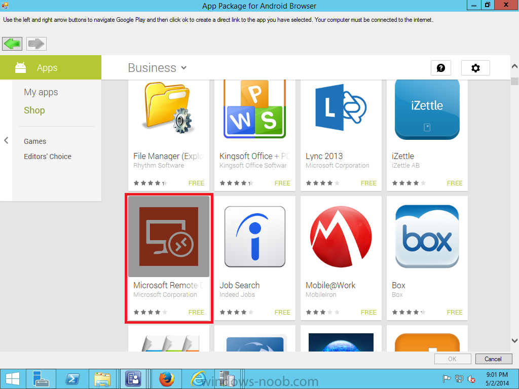
Task: Click the muted volume tray icon
Action: point(471,379)
